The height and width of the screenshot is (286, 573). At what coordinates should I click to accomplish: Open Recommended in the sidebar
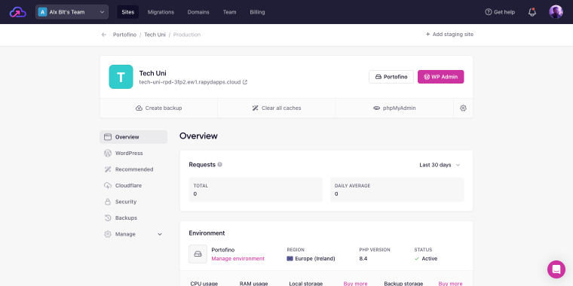[133, 169]
